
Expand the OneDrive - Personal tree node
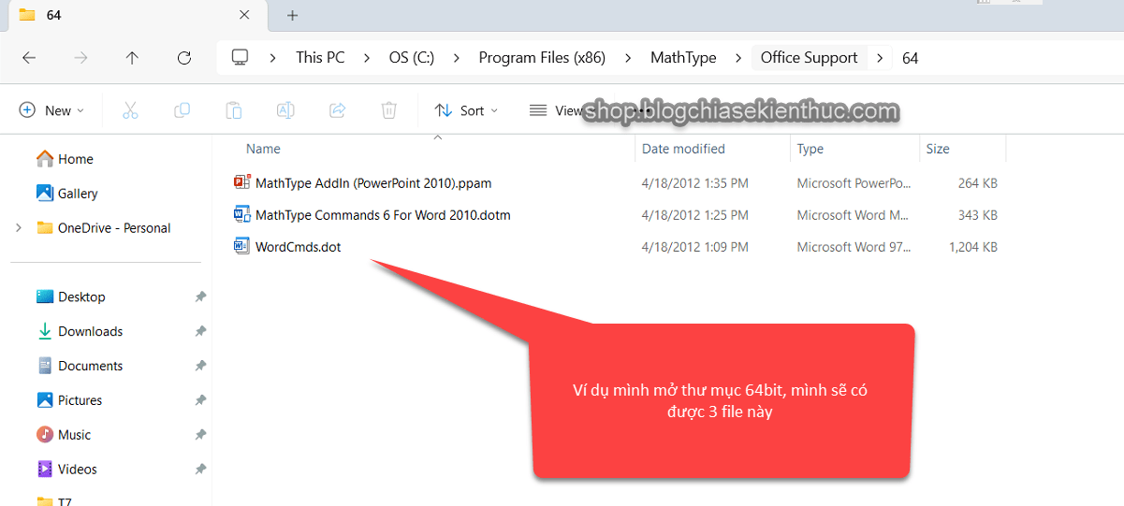pyautogui.click(x=19, y=228)
